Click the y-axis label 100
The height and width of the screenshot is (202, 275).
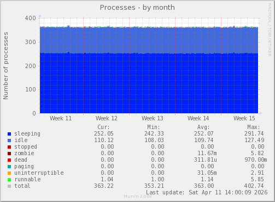point(31,89)
